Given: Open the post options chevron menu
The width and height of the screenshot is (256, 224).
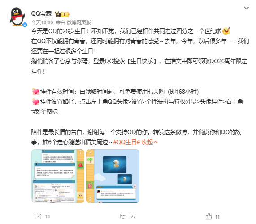Looking at the screenshot, I should [246, 8].
